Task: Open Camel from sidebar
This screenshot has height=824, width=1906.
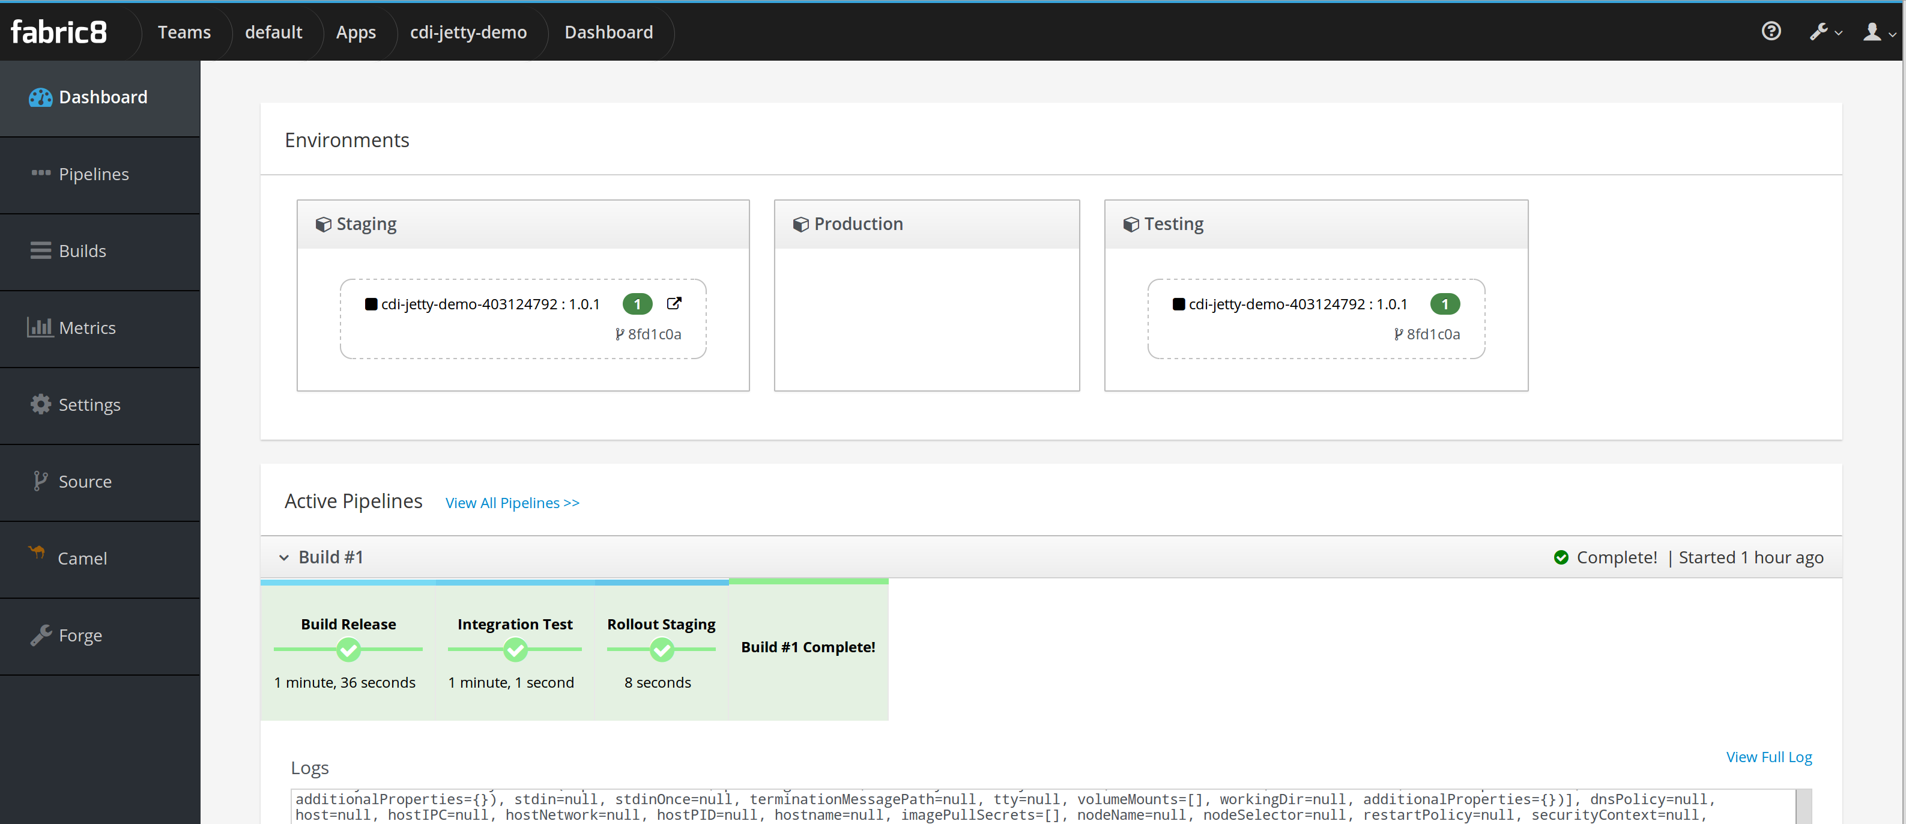Action: (82, 559)
